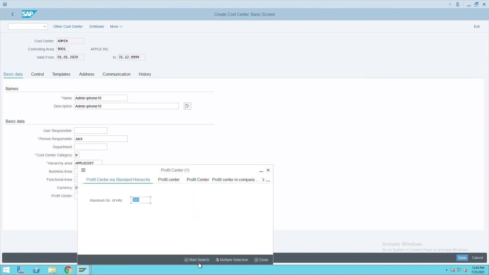Open PowerShell from the taskbar
Viewport: 489px width, 275px height.
pos(37,270)
